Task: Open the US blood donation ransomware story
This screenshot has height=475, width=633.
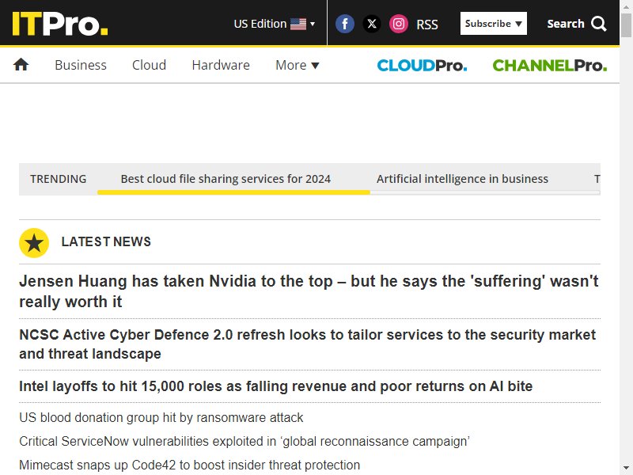Action: click(x=161, y=417)
